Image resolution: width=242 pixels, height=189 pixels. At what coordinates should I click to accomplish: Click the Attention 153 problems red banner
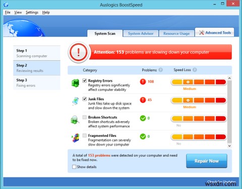coord(160,52)
